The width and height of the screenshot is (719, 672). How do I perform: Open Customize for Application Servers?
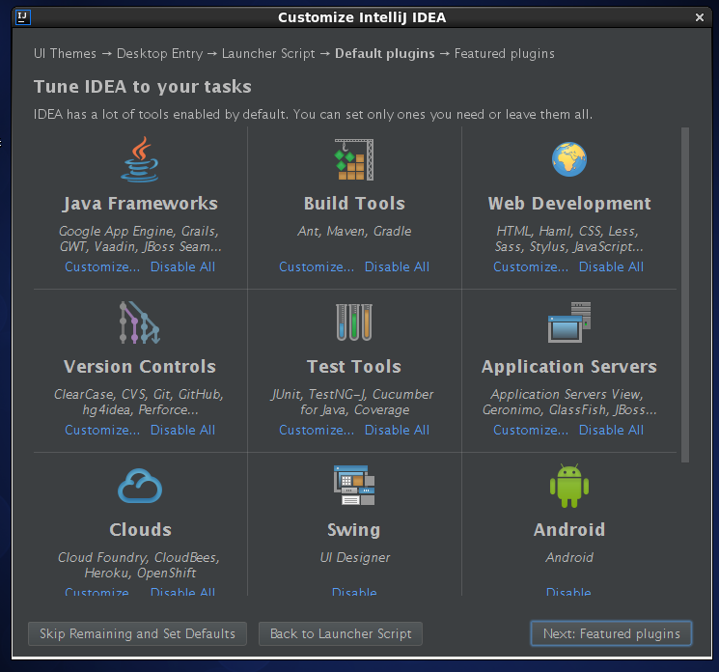pyautogui.click(x=531, y=431)
